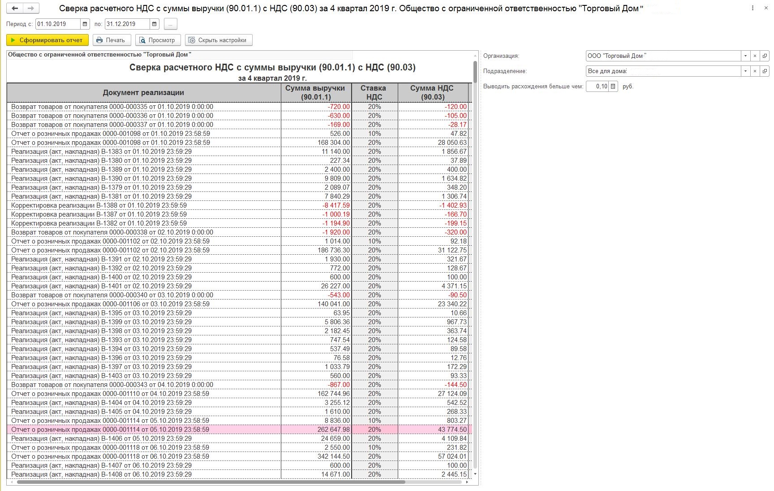Click Скрыть настройки button
The width and height of the screenshot is (774, 491).
point(219,40)
